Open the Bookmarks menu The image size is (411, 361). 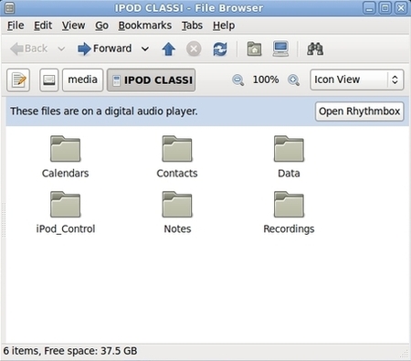145,26
